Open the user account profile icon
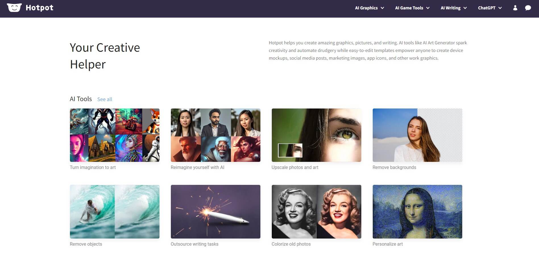Screen dimensions: 539x255 [515, 8]
